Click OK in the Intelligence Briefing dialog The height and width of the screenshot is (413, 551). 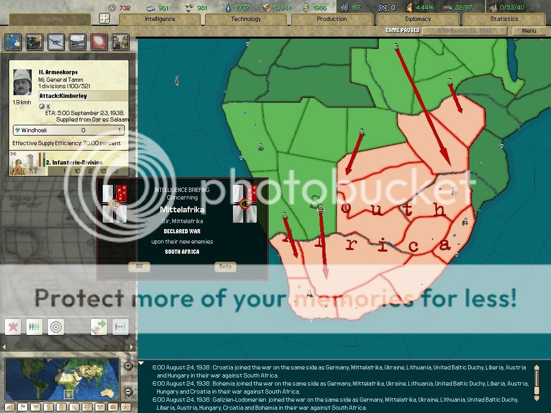[139, 267]
